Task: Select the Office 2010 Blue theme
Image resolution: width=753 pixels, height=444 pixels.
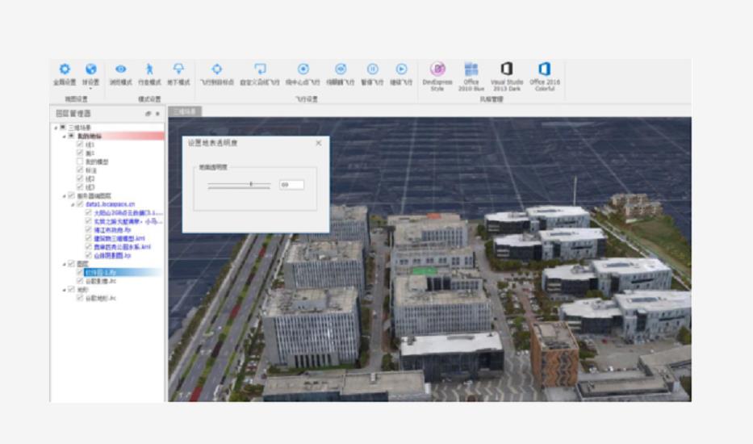Action: pyautogui.click(x=471, y=69)
